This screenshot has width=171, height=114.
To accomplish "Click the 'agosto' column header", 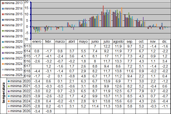I will click(118, 41).
